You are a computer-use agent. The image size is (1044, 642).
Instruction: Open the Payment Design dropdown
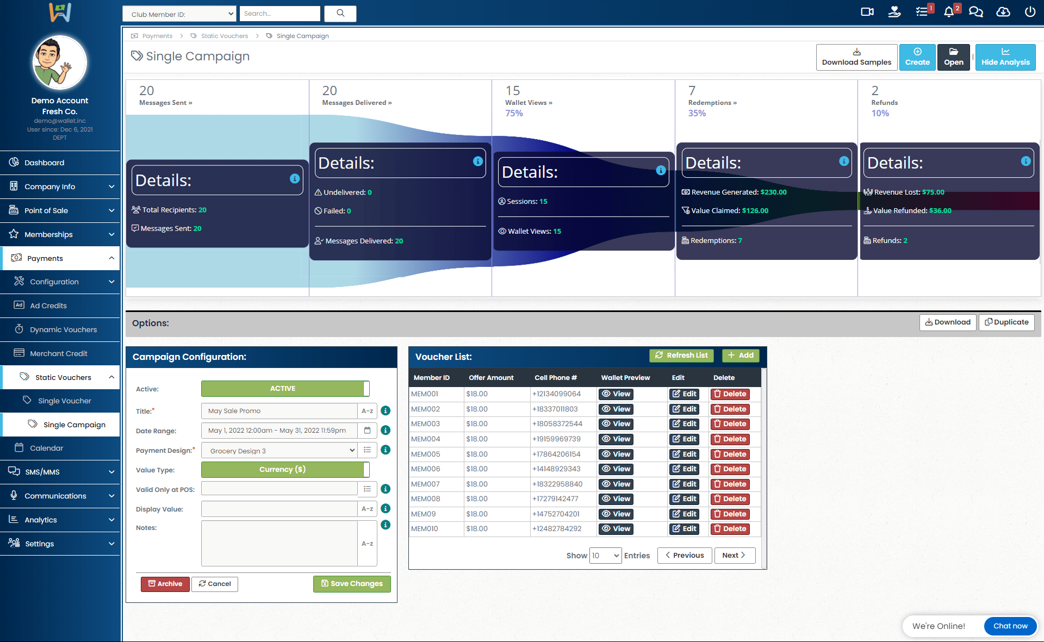pos(279,451)
